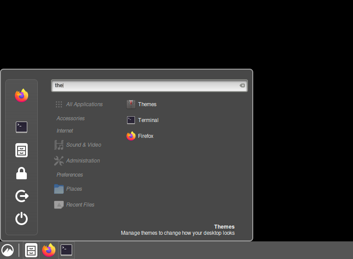Open the Files launcher on the taskbar

coord(31,250)
